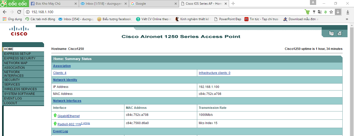The width and height of the screenshot is (354, 136).
Task: Switch to the Google tab
Action: coord(153,4)
